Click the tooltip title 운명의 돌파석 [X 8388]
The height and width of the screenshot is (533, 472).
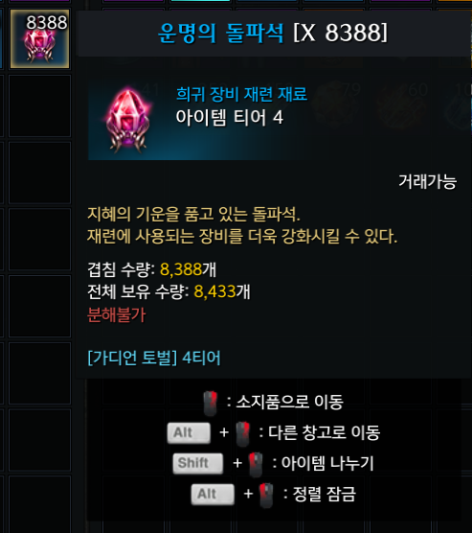point(273,33)
